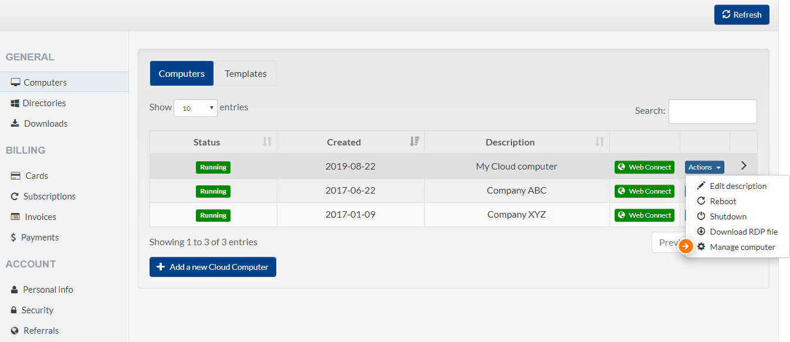790x342 pixels.
Task: Click Add a new Cloud Computer
Action: (x=213, y=267)
